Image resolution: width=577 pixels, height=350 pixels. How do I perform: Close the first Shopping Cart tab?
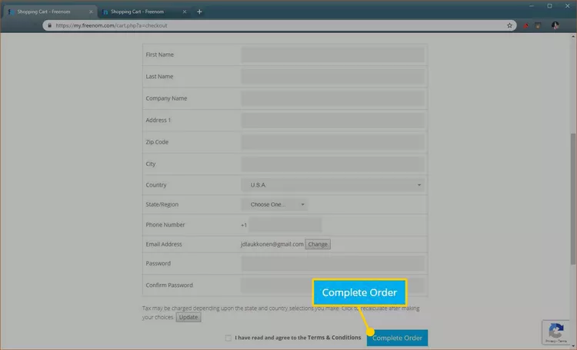coord(91,12)
